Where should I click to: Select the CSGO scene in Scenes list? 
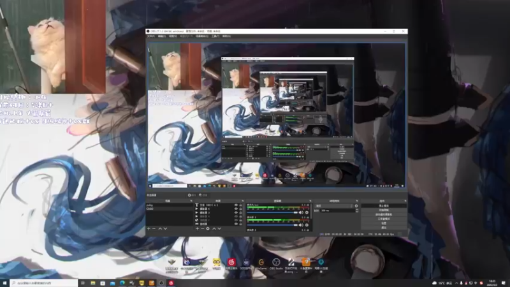169,209
